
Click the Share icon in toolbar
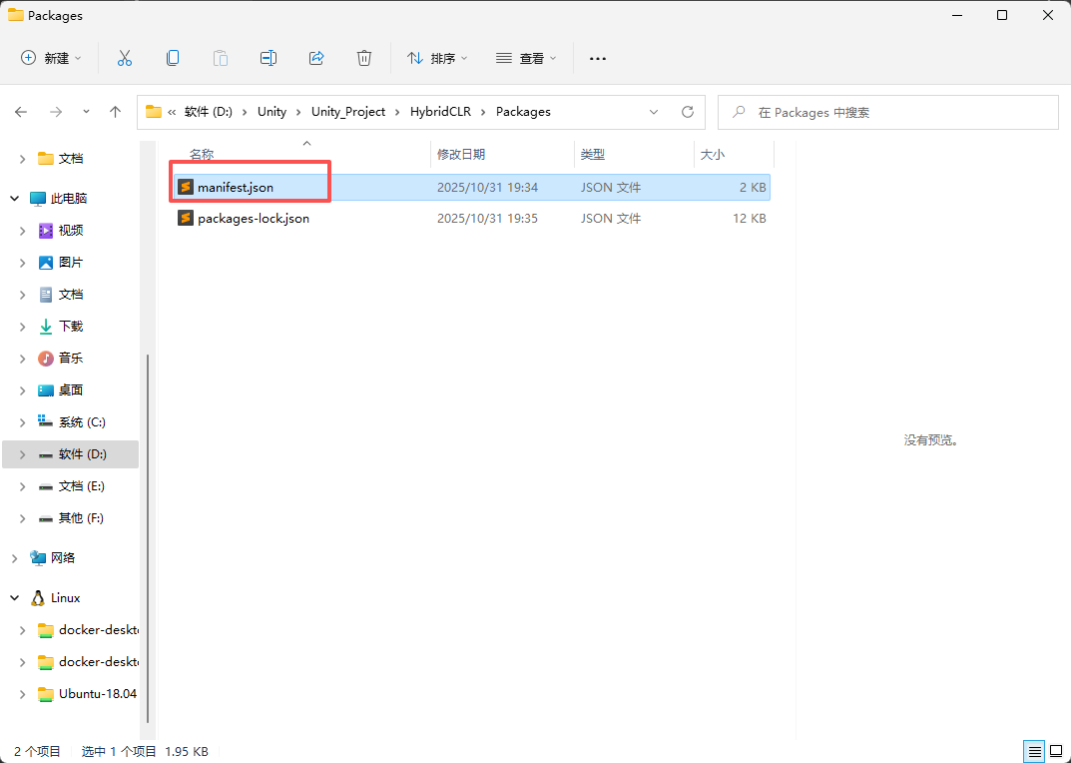click(x=316, y=58)
